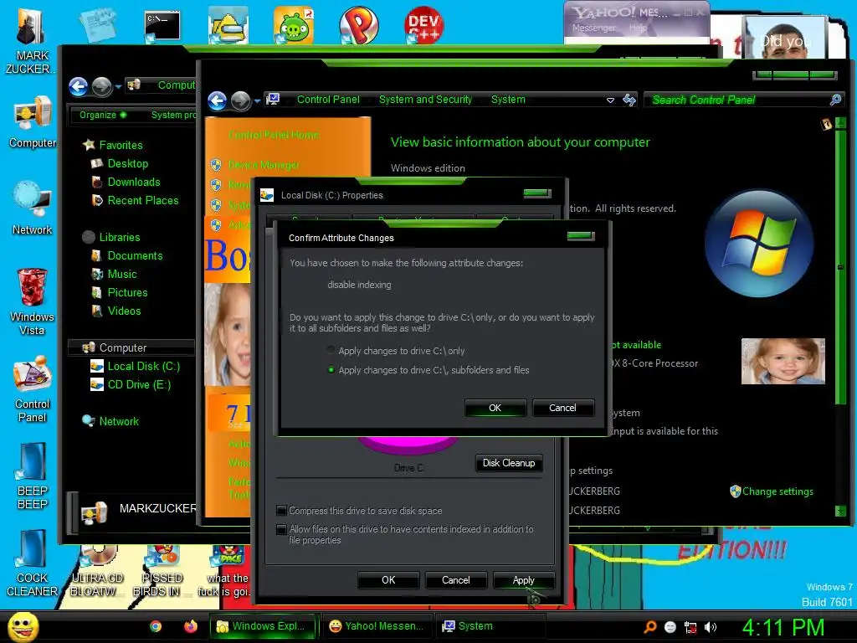
Task: Go forward in the System control panel window
Action: (x=240, y=100)
